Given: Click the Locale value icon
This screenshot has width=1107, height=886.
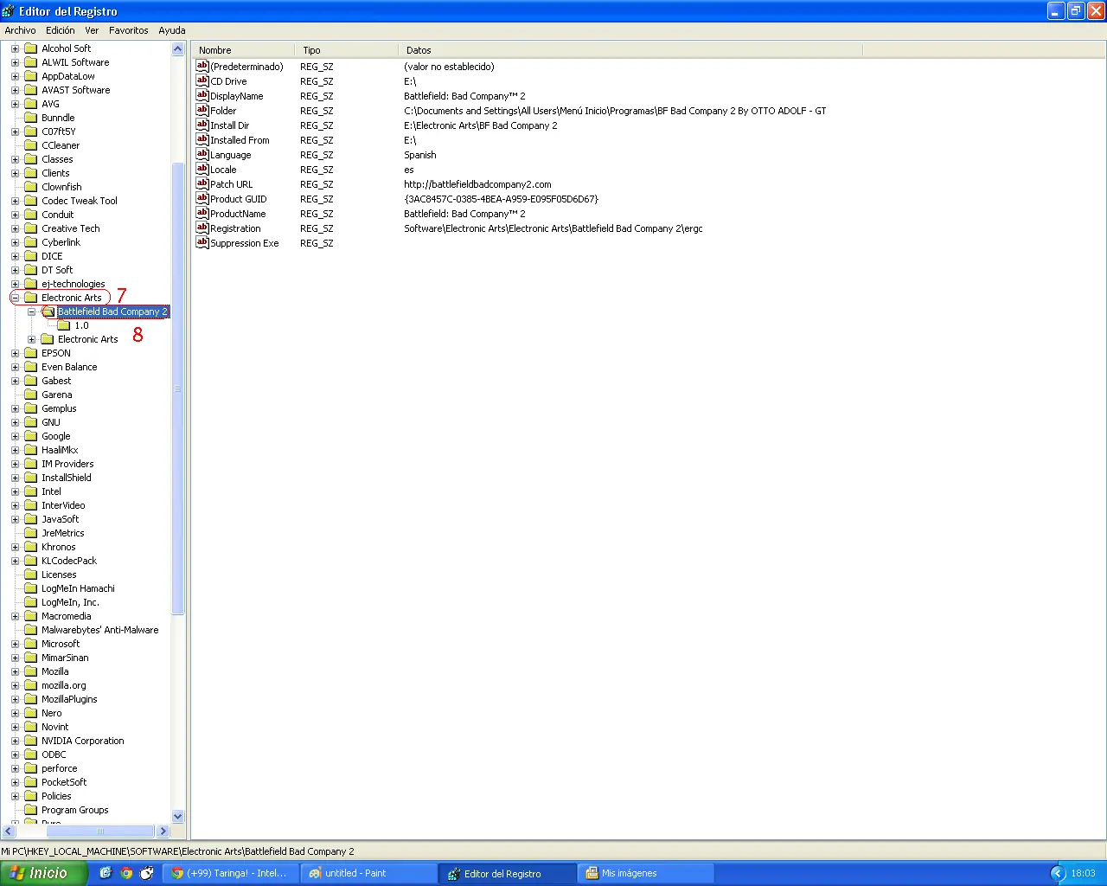Looking at the screenshot, I should 202,170.
